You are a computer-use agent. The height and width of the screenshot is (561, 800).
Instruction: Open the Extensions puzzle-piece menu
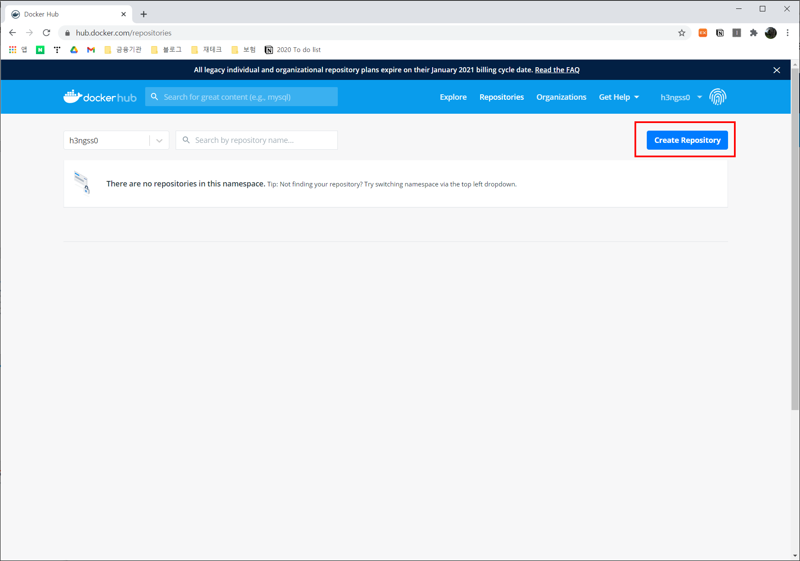(x=753, y=33)
